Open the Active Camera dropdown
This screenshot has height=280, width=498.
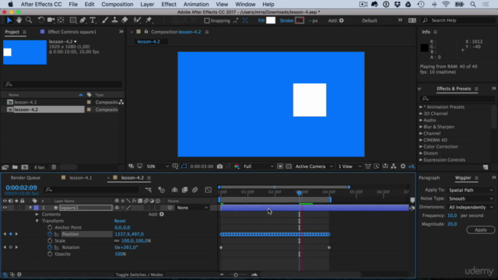tap(314, 166)
